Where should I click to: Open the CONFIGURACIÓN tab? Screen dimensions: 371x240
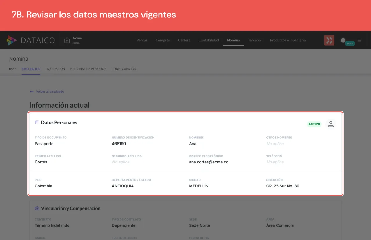(124, 69)
